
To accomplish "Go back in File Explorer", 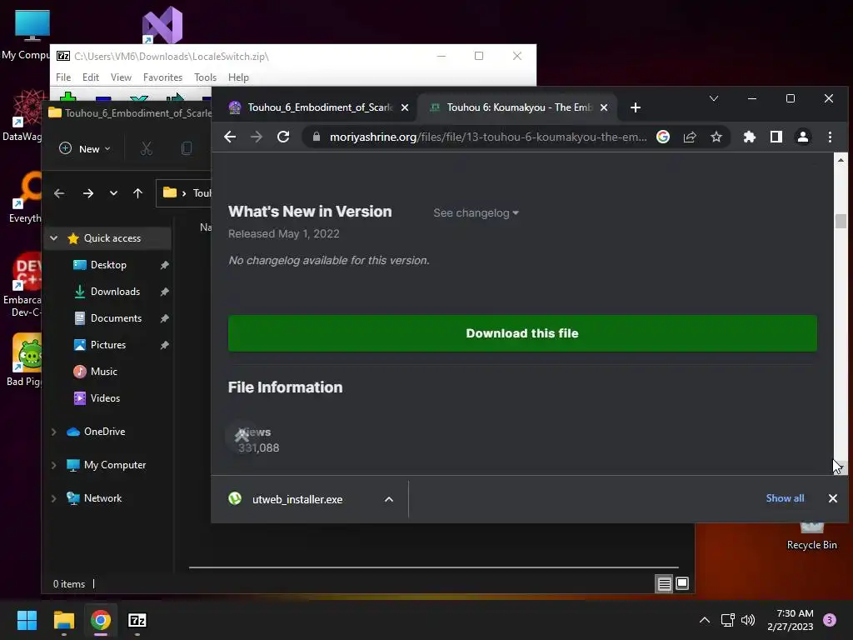I will click(x=59, y=193).
